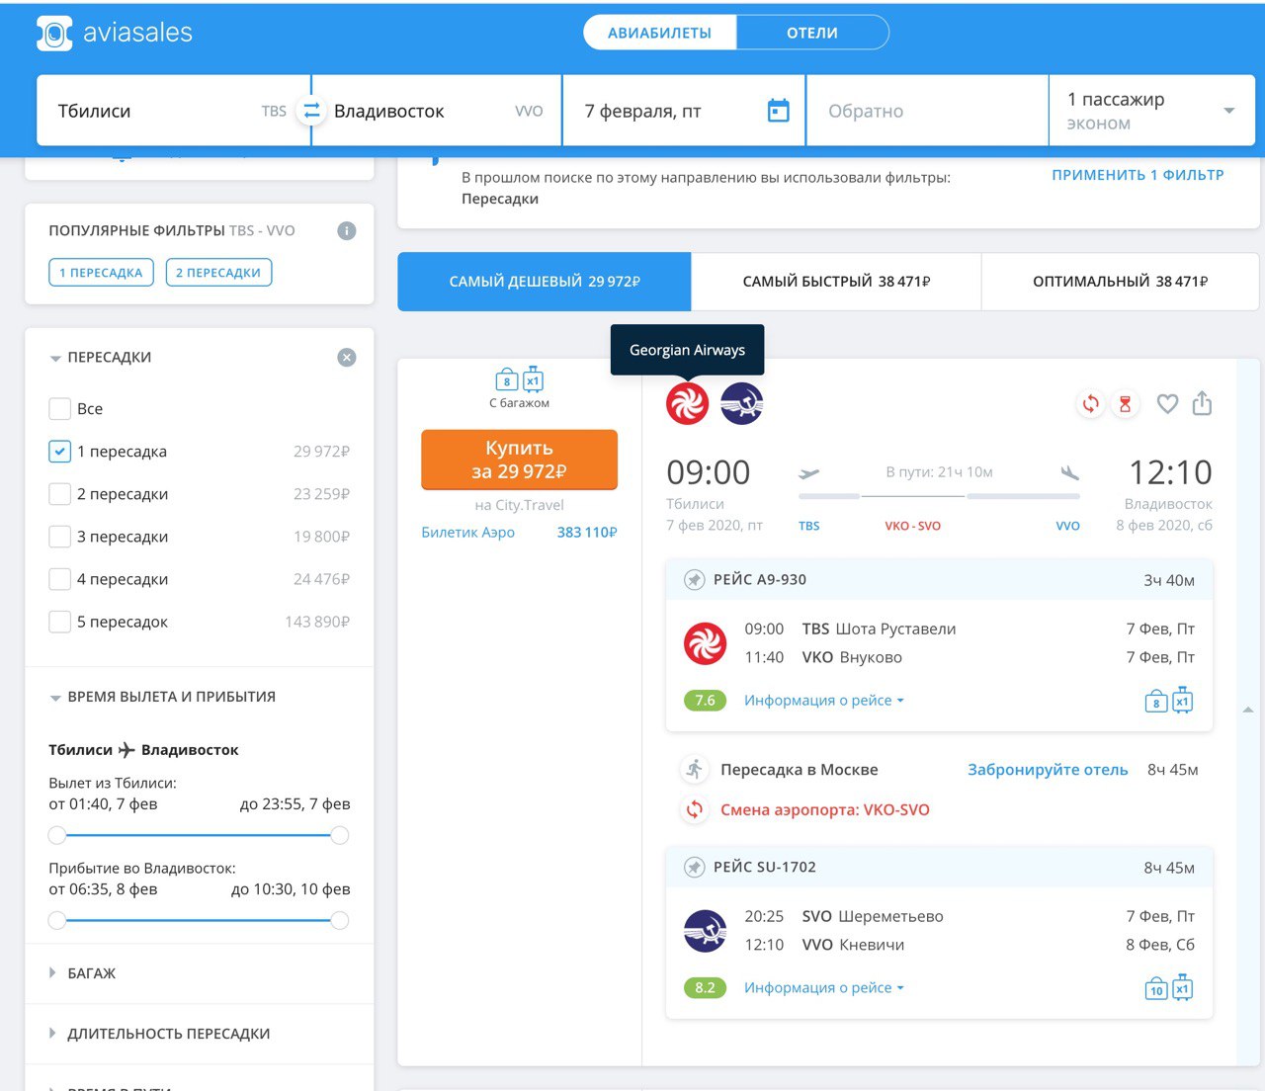The height and width of the screenshot is (1091, 1265).
Task: Click the Aeroflot logo in ticket header
Action: [x=741, y=403]
